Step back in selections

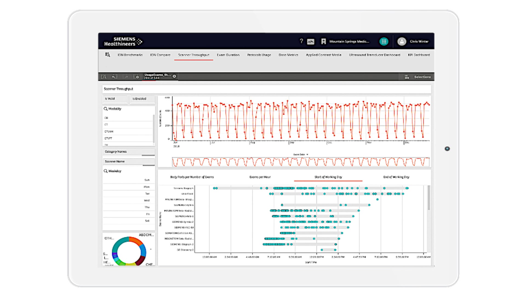click(115, 77)
